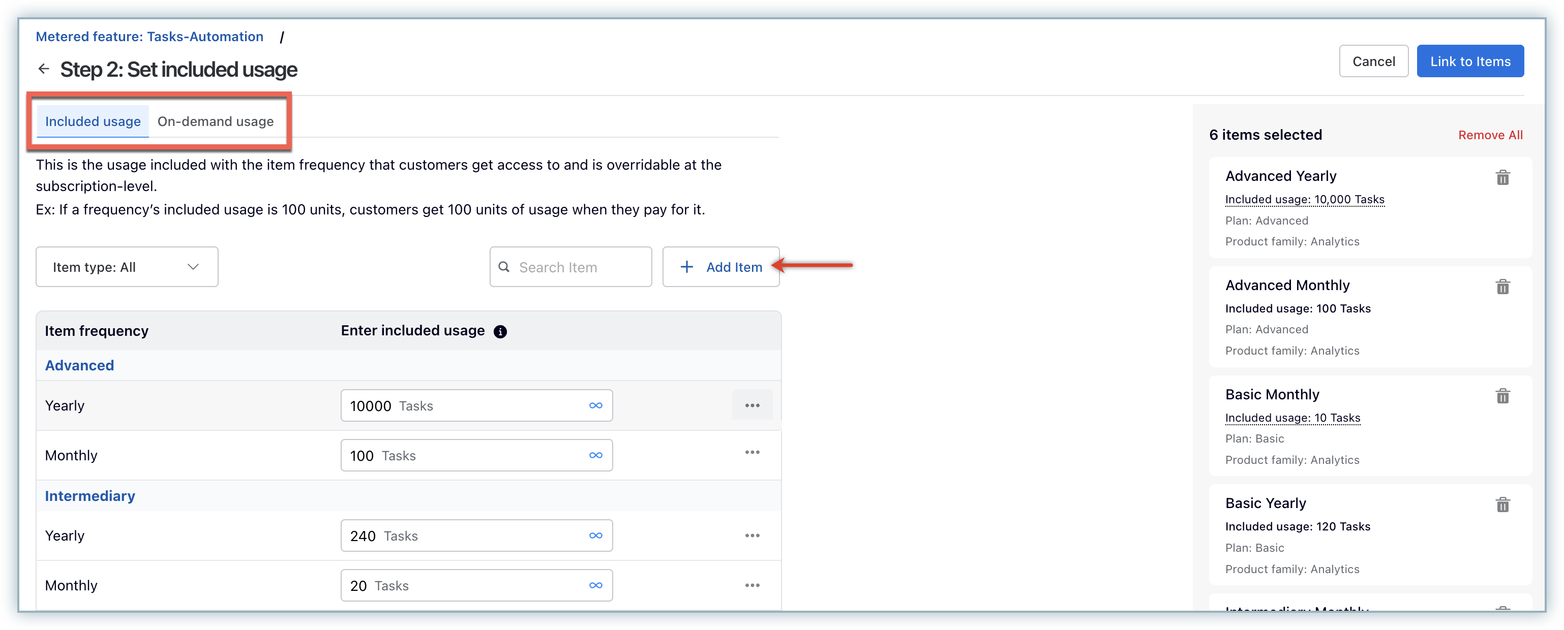Viewport: 1564px width, 630px height.
Task: Set unlimited usage for Advanced Monthly
Action: click(x=595, y=455)
